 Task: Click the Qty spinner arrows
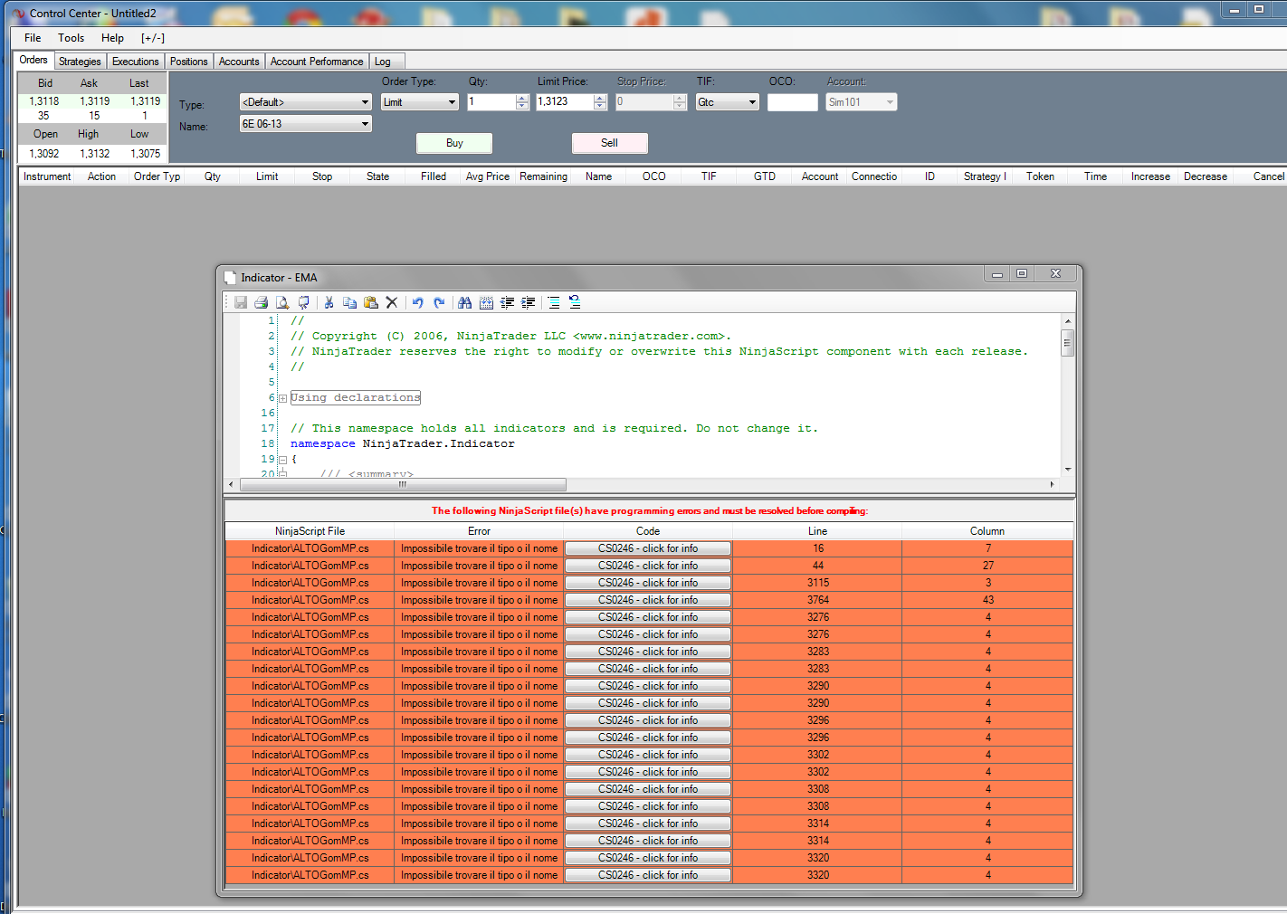point(522,102)
